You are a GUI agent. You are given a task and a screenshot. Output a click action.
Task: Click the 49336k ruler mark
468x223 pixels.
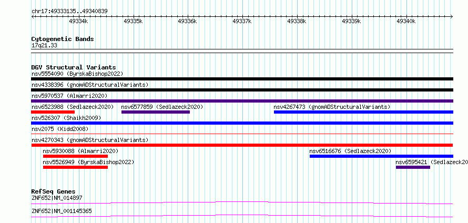187,21
